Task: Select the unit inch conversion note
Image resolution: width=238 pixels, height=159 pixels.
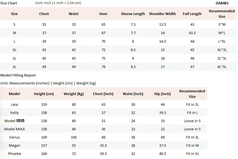Action: point(58,3)
